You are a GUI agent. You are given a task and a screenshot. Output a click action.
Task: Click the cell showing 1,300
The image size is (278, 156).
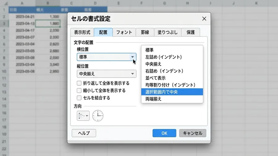click(48, 17)
